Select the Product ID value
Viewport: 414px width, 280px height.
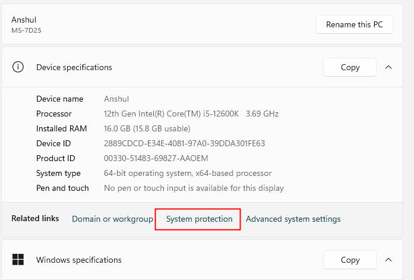coord(156,158)
